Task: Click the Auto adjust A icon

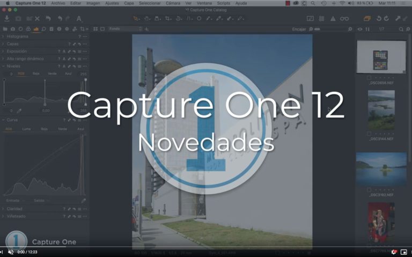Action: click(x=78, y=19)
